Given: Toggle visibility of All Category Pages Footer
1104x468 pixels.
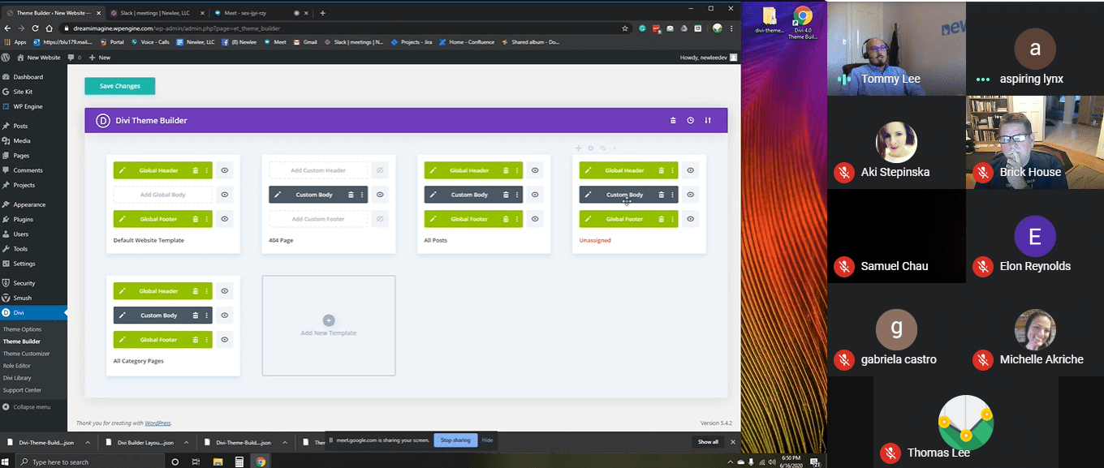Looking at the screenshot, I should 225,340.
